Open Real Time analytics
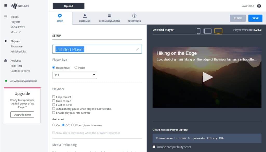The image size is (266, 152). pos(16,66)
